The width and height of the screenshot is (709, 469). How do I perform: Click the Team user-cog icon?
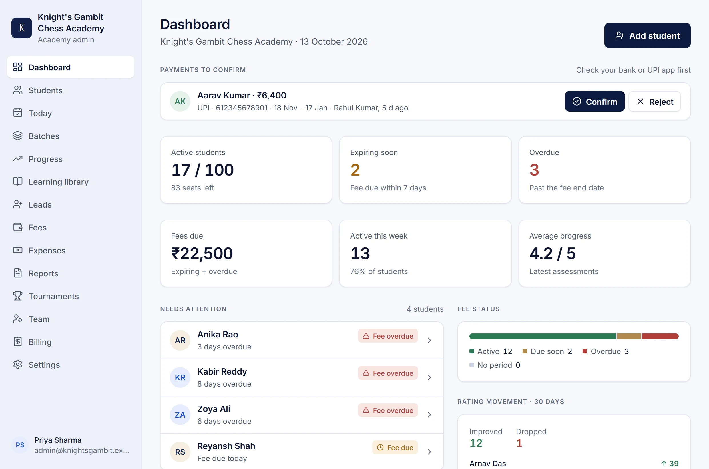pyautogui.click(x=18, y=319)
